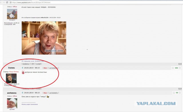Open ПМ link below the photo post
The width and height of the screenshot is (183, 112).
(x=33, y=64)
